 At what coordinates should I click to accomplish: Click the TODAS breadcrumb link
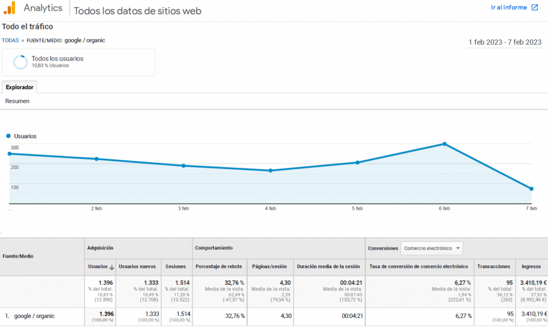[x=10, y=40]
